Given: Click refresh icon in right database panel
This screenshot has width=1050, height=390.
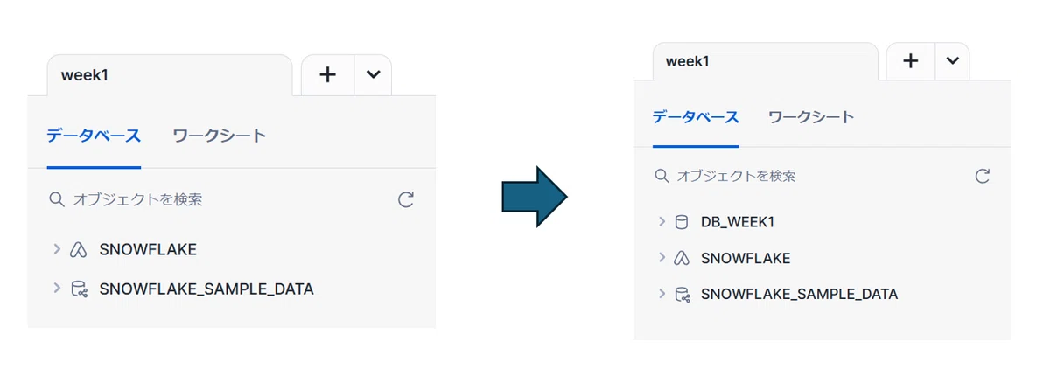Looking at the screenshot, I should [983, 176].
